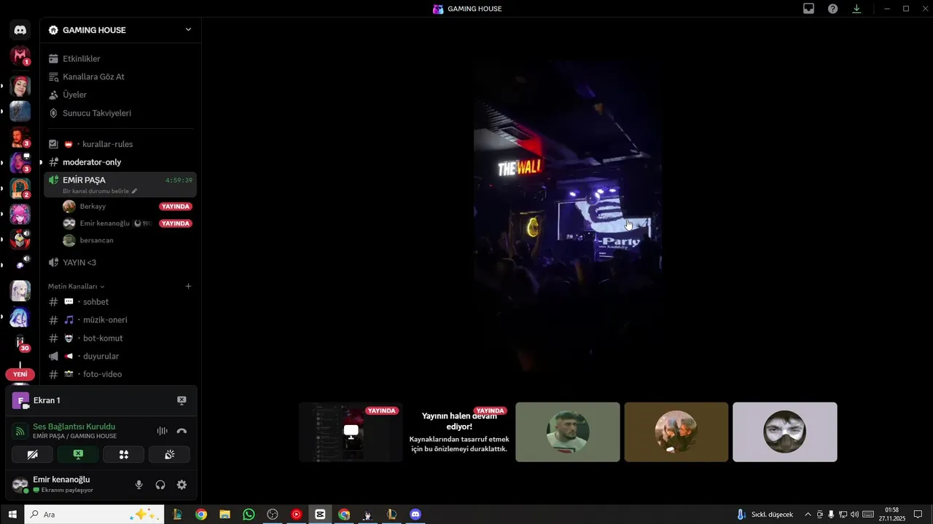This screenshot has width=933, height=524.
Task: Open sohbet text channel
Action: 120,301
